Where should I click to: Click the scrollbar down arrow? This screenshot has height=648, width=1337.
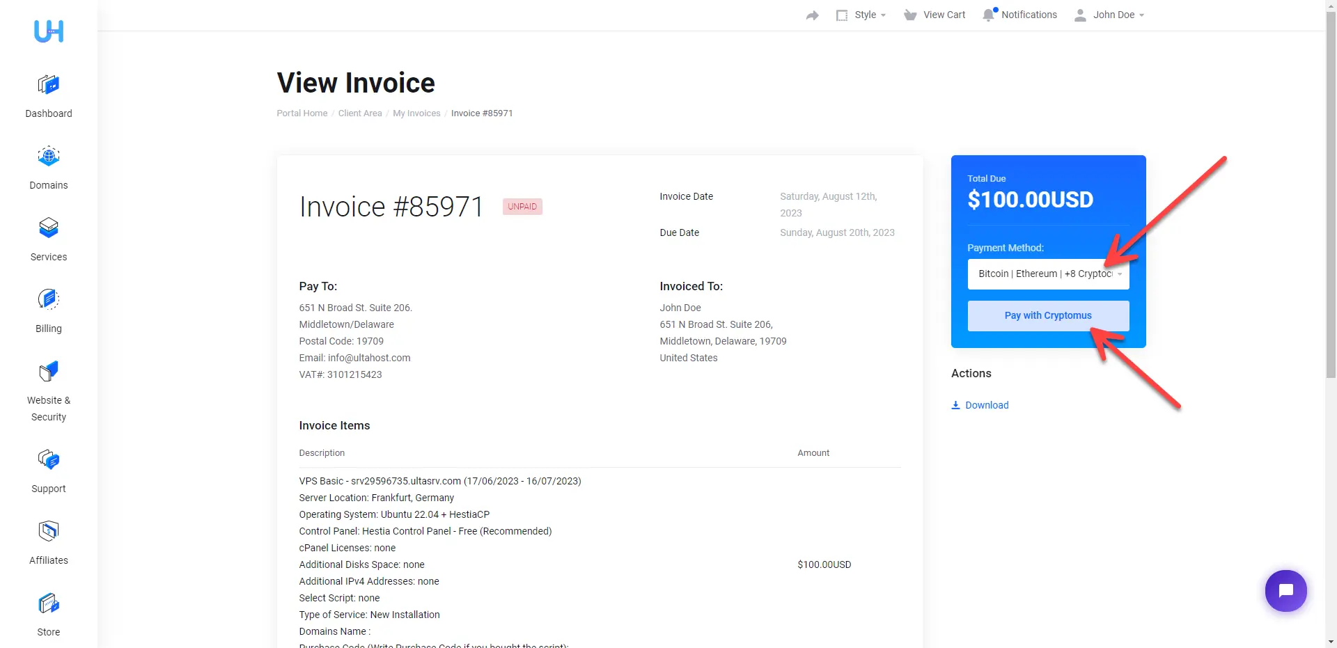[x=1331, y=642]
